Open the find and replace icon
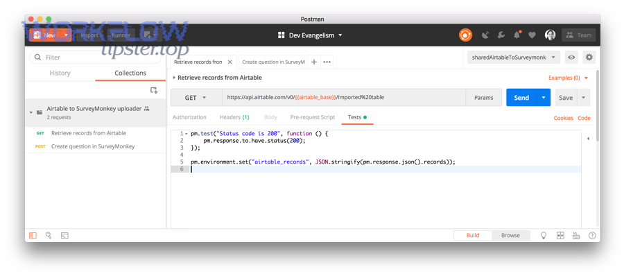The image size is (624, 276). click(x=49, y=235)
